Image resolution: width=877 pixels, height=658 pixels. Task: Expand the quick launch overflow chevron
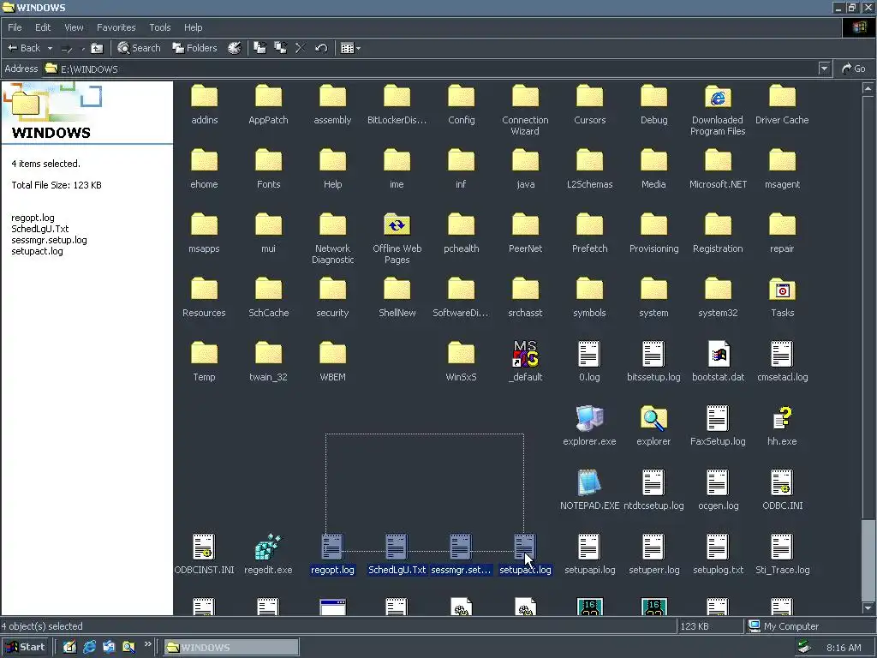[x=147, y=644]
